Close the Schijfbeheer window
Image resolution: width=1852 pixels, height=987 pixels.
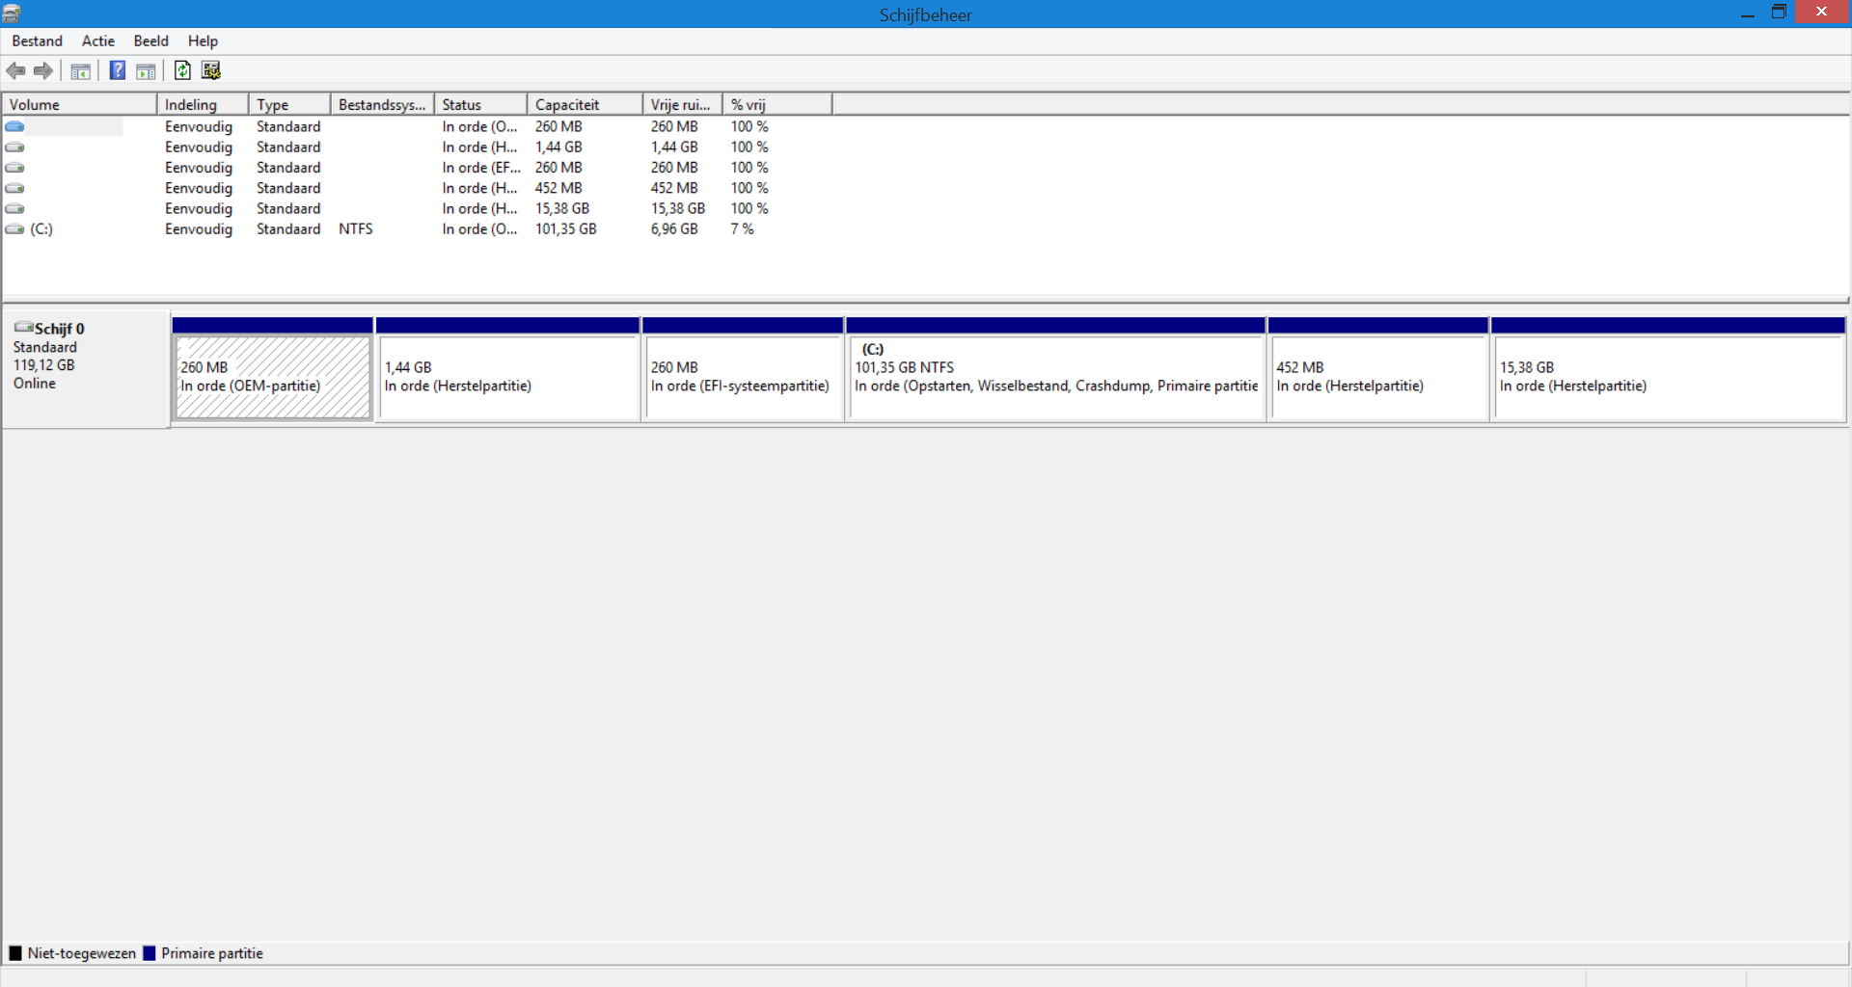(1822, 13)
